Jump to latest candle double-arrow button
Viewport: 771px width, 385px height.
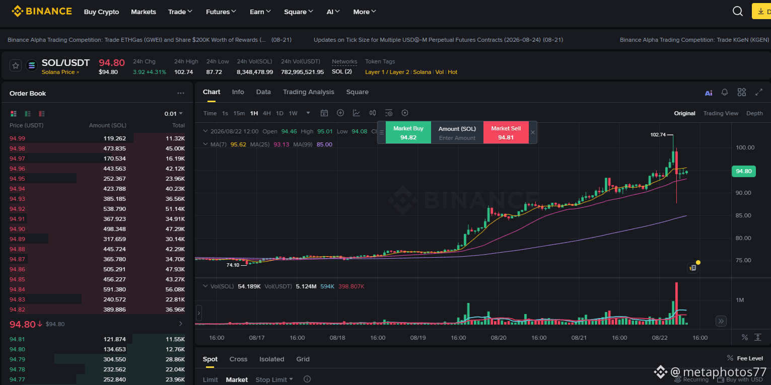coord(721,321)
